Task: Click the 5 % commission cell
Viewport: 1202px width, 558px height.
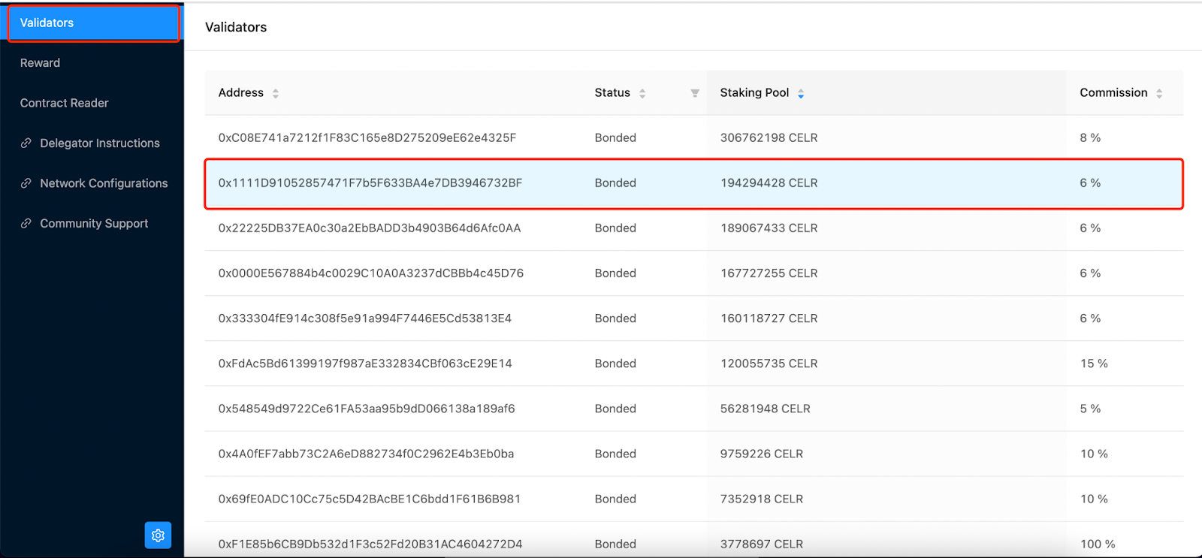Action: coord(1090,409)
